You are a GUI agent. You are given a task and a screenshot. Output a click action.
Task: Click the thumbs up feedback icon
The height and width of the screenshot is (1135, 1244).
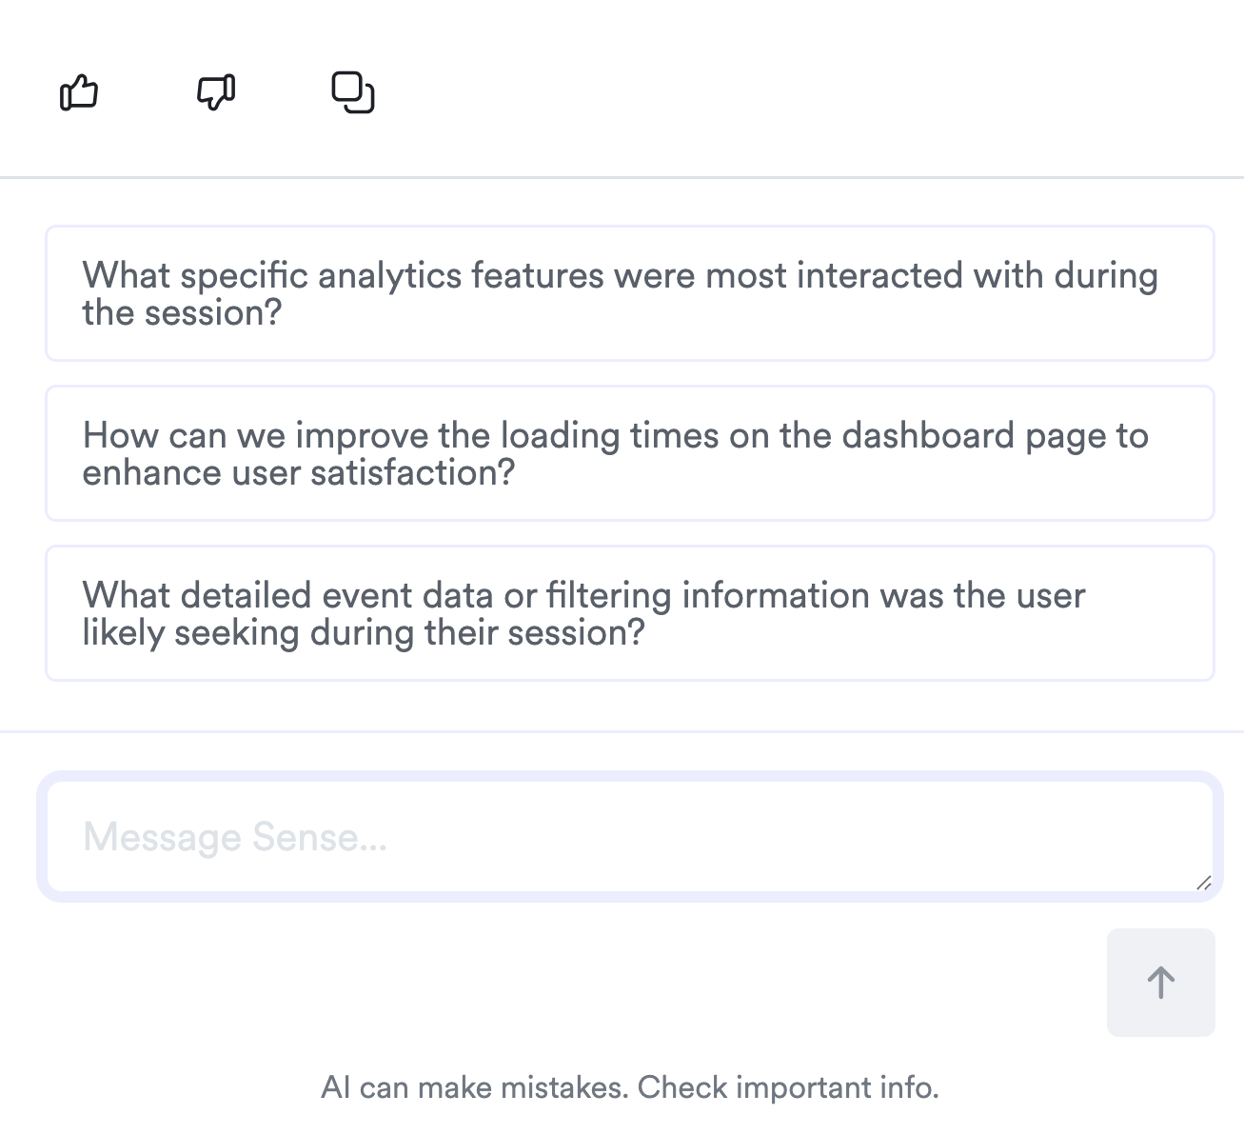click(x=79, y=93)
